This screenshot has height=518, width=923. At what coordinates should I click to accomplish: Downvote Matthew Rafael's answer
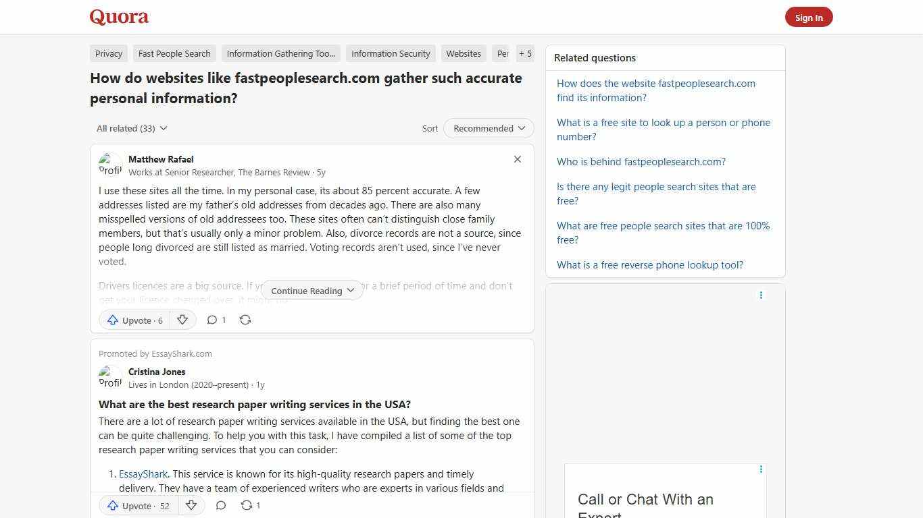pos(182,320)
